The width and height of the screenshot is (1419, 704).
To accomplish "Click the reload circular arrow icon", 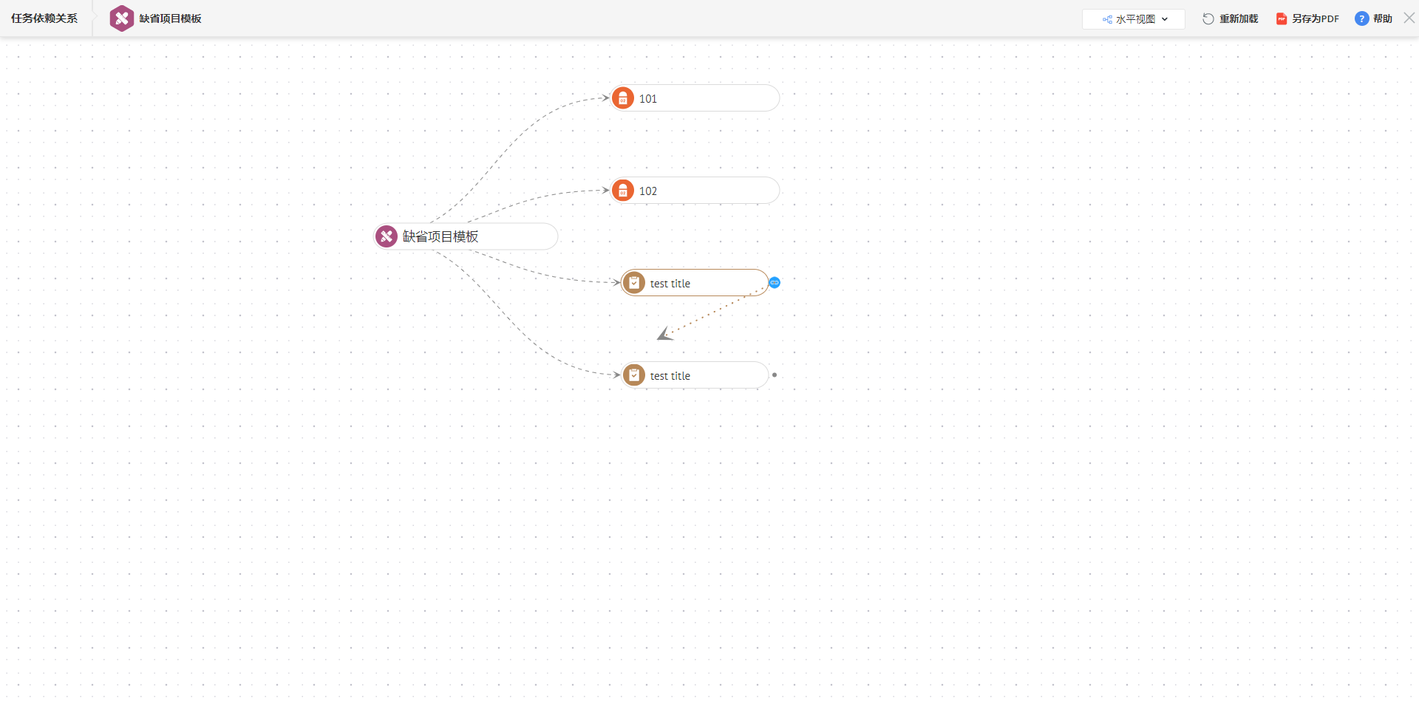I will [1208, 18].
